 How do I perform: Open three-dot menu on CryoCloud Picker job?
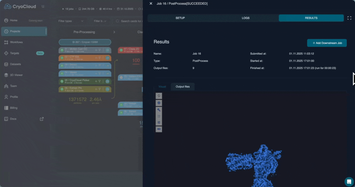[x=103, y=81]
